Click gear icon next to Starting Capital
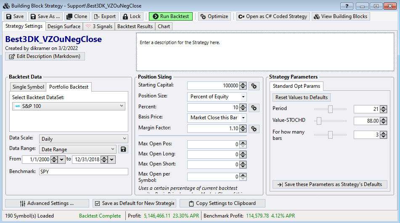400x223 pixels. click(x=254, y=86)
